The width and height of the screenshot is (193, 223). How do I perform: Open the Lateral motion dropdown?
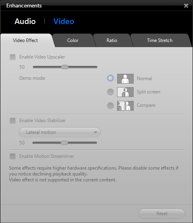60,132
